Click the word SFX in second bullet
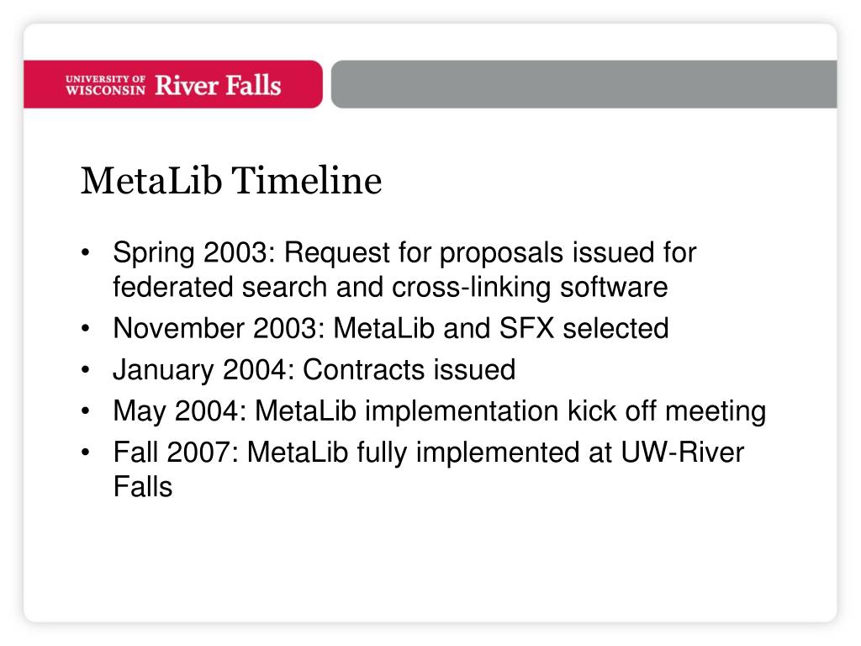The width and height of the screenshot is (861, 646). (526, 329)
